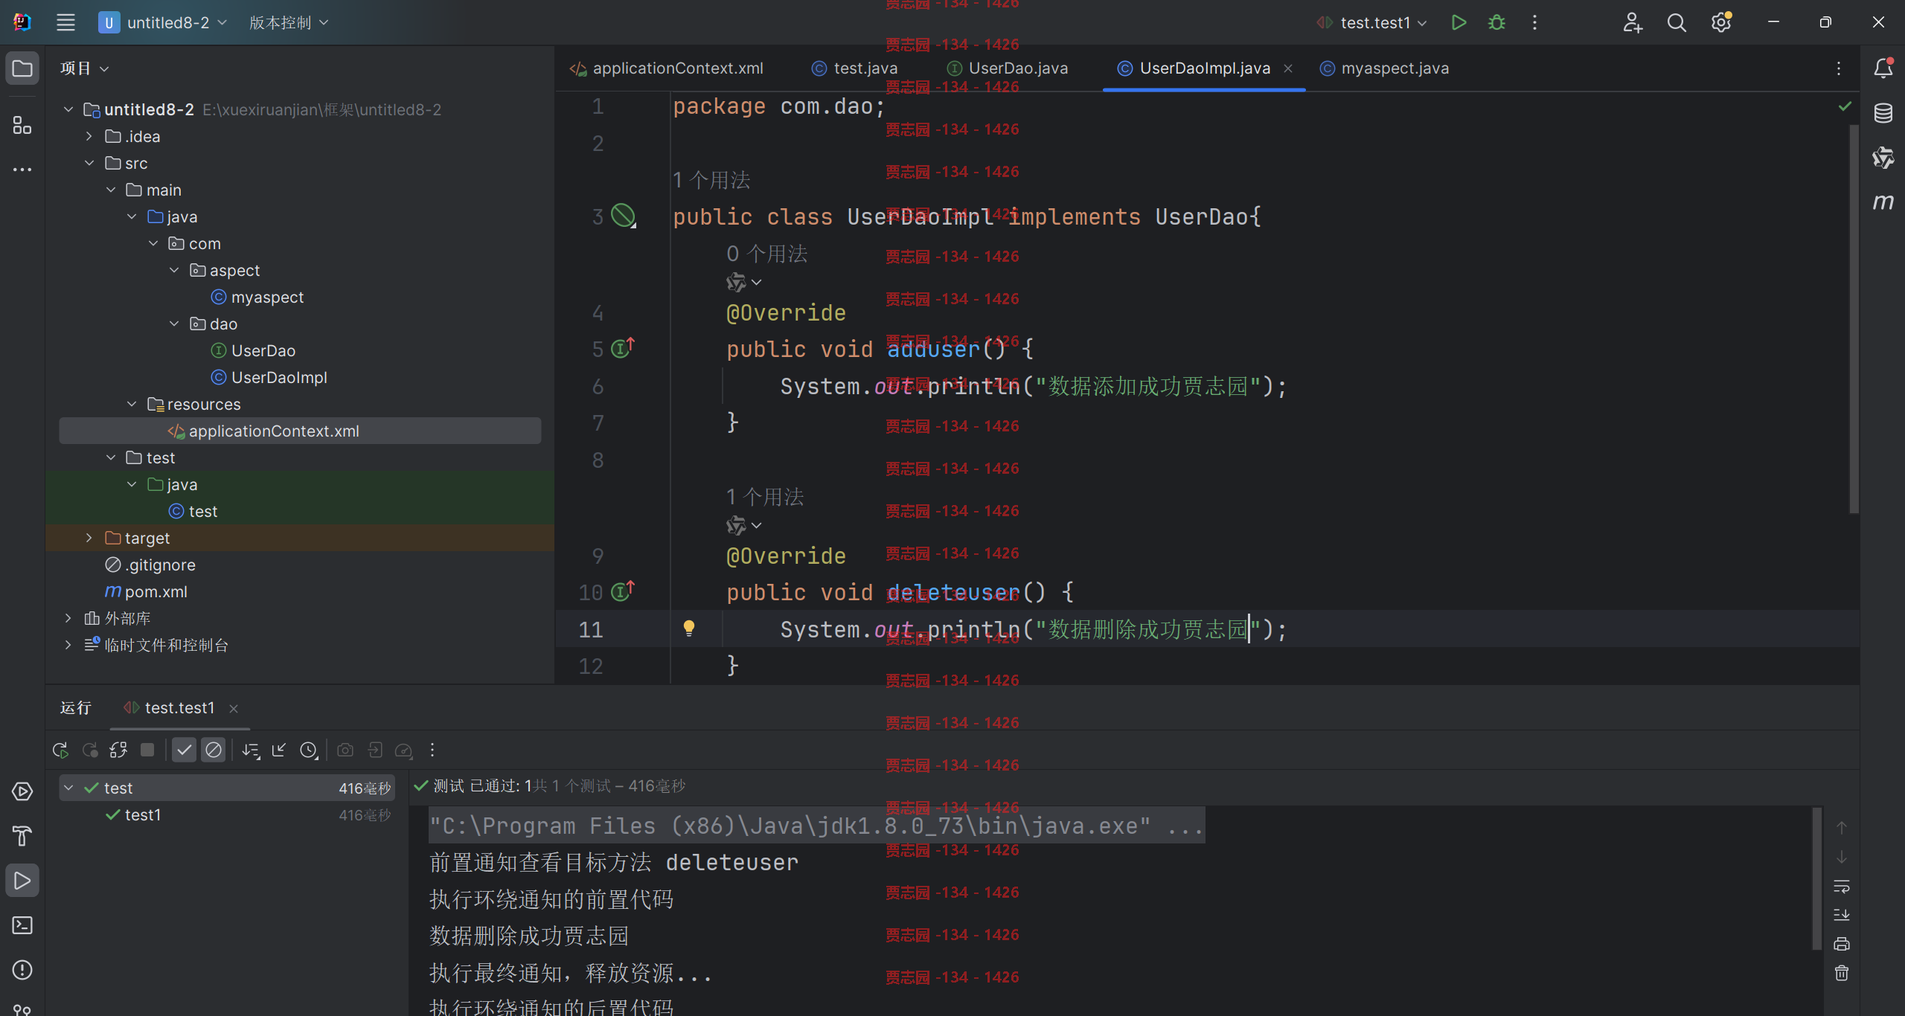The height and width of the screenshot is (1016, 1905).
Task: Toggle auto-test rerun button
Action: tap(118, 750)
